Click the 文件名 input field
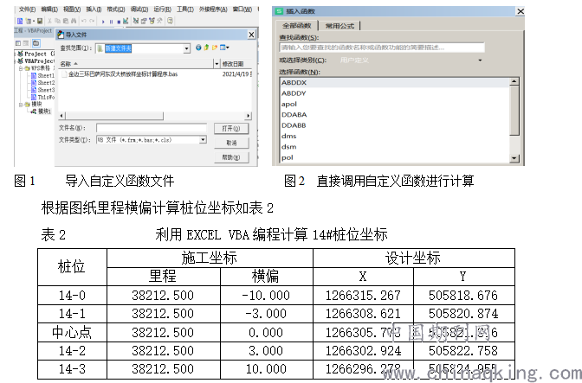This screenshot has width=582, height=383. pyautogui.click(x=152, y=128)
